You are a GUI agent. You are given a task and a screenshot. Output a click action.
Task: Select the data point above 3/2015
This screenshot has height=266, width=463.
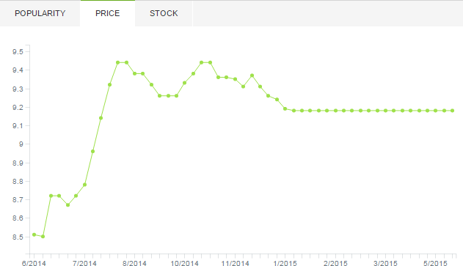pyautogui.click(x=385, y=111)
